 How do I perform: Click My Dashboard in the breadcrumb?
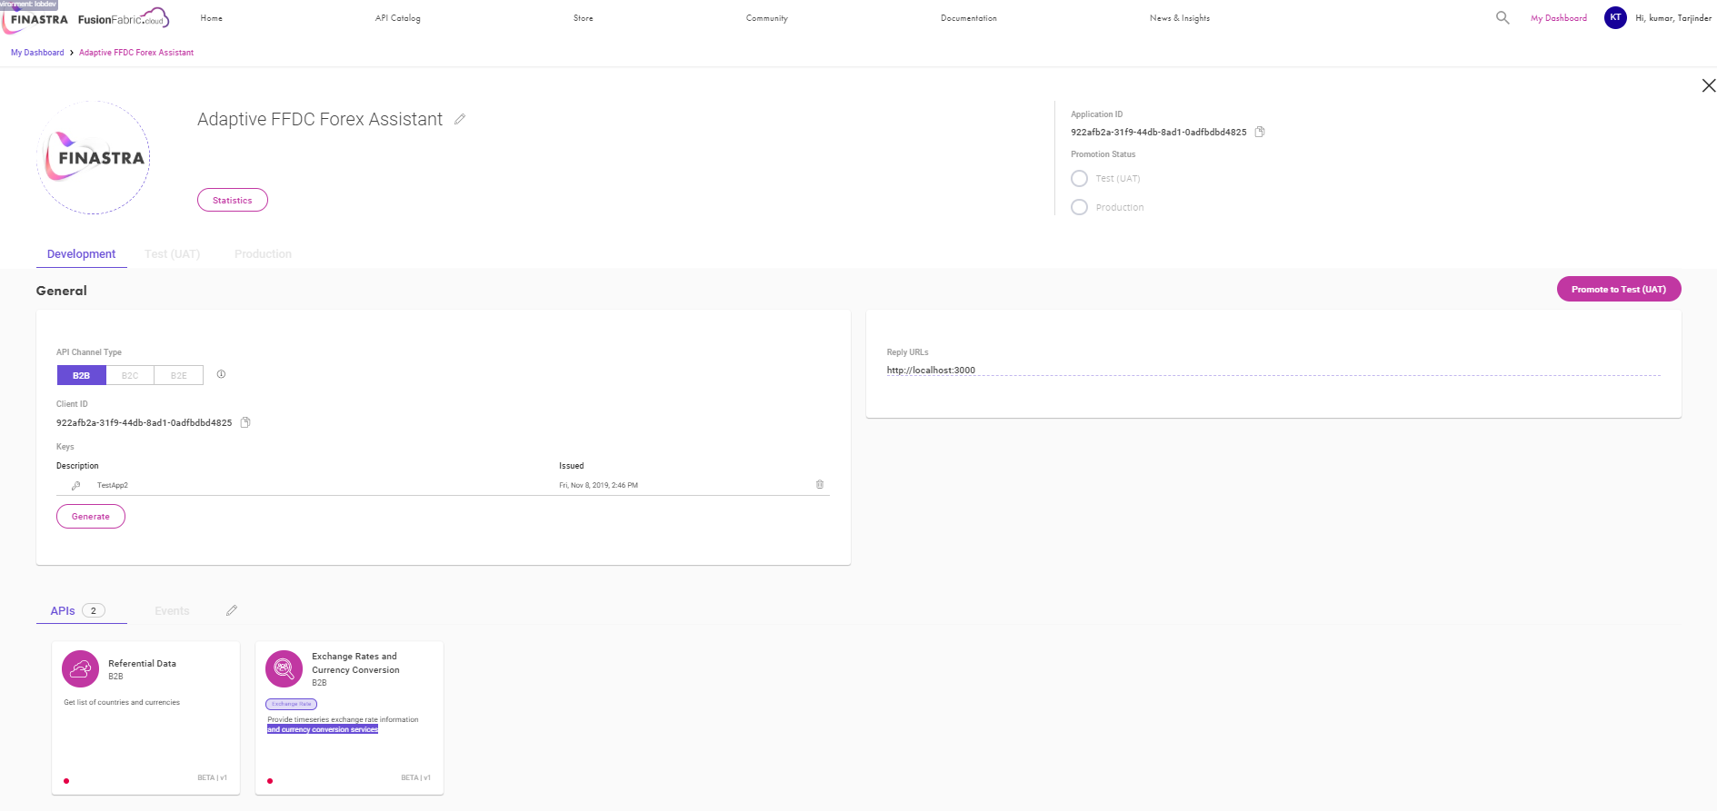point(37,53)
